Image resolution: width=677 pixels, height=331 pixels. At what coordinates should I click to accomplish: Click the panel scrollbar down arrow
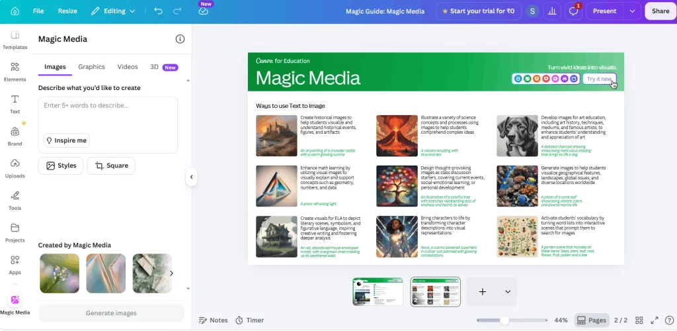click(x=188, y=288)
